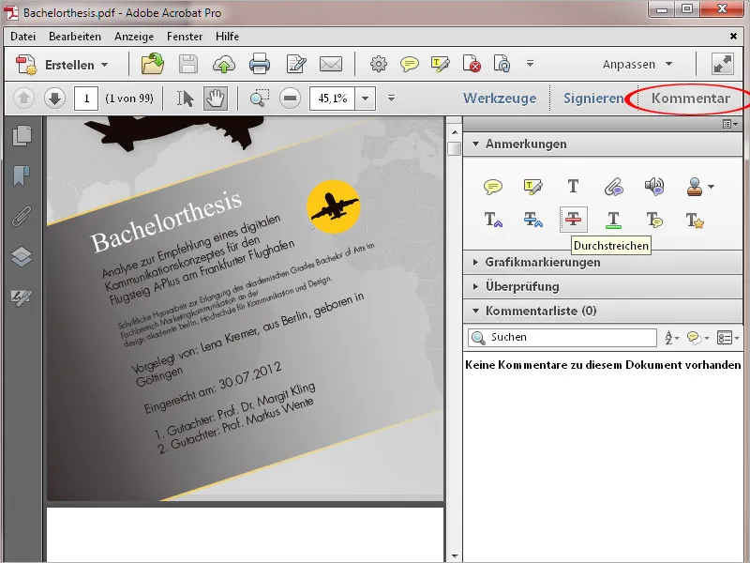Go to next page arrow
This screenshot has height=563, width=750.
coord(54,99)
